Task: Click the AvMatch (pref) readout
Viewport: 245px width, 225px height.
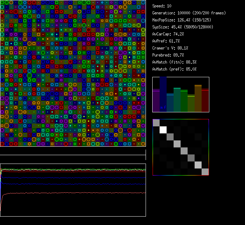Action: click(x=174, y=69)
